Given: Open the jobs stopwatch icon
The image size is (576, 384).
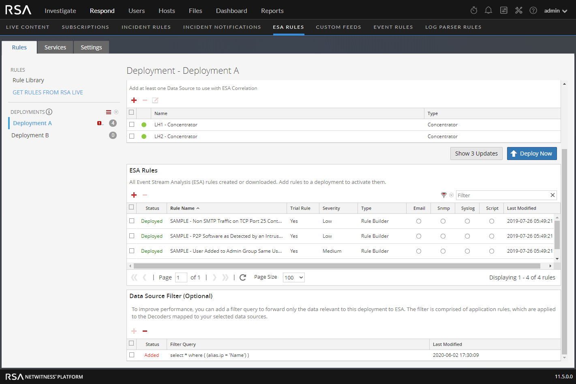Looking at the screenshot, I should [474, 11].
